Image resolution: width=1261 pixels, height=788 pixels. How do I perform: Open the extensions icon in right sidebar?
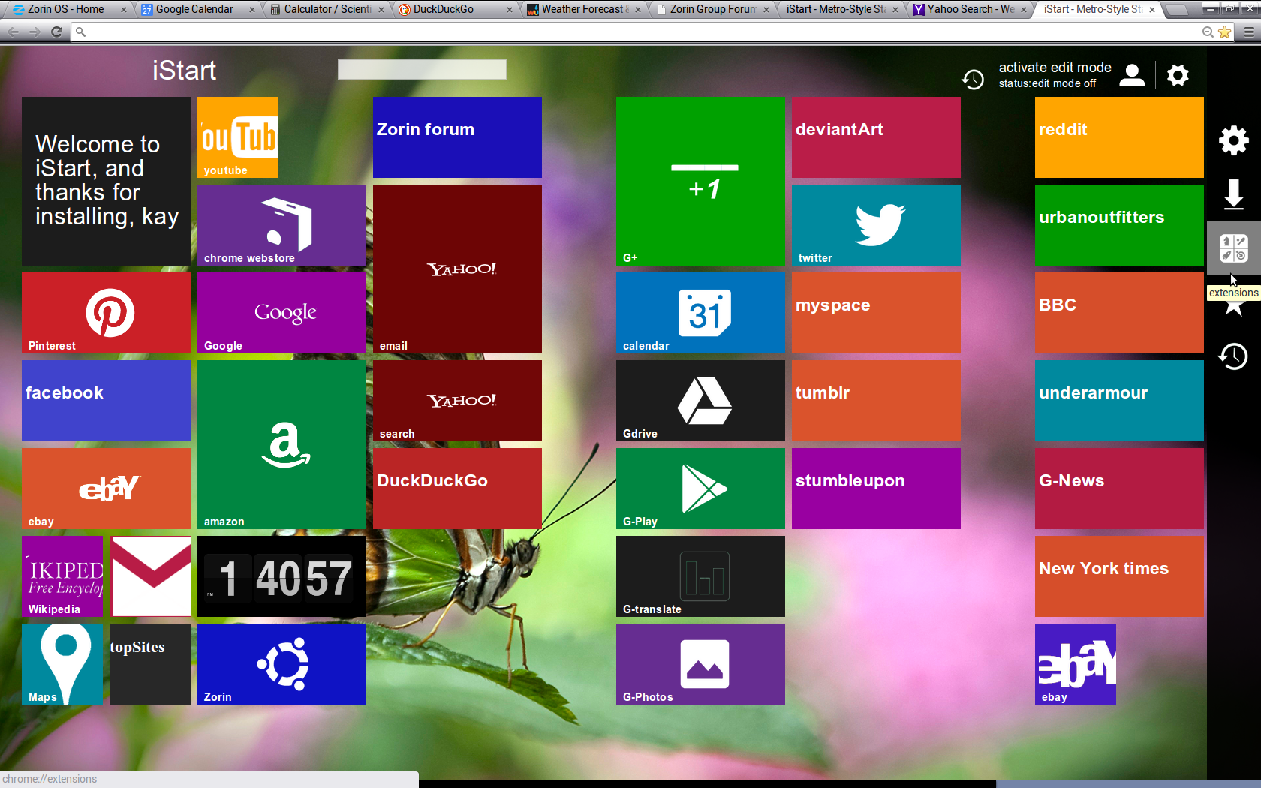1233,248
